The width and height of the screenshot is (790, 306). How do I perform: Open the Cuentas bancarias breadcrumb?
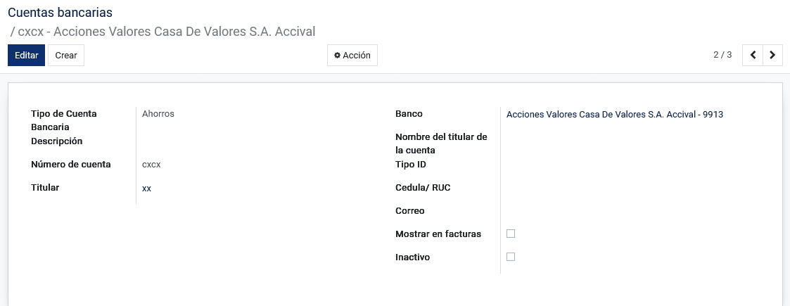click(x=60, y=12)
